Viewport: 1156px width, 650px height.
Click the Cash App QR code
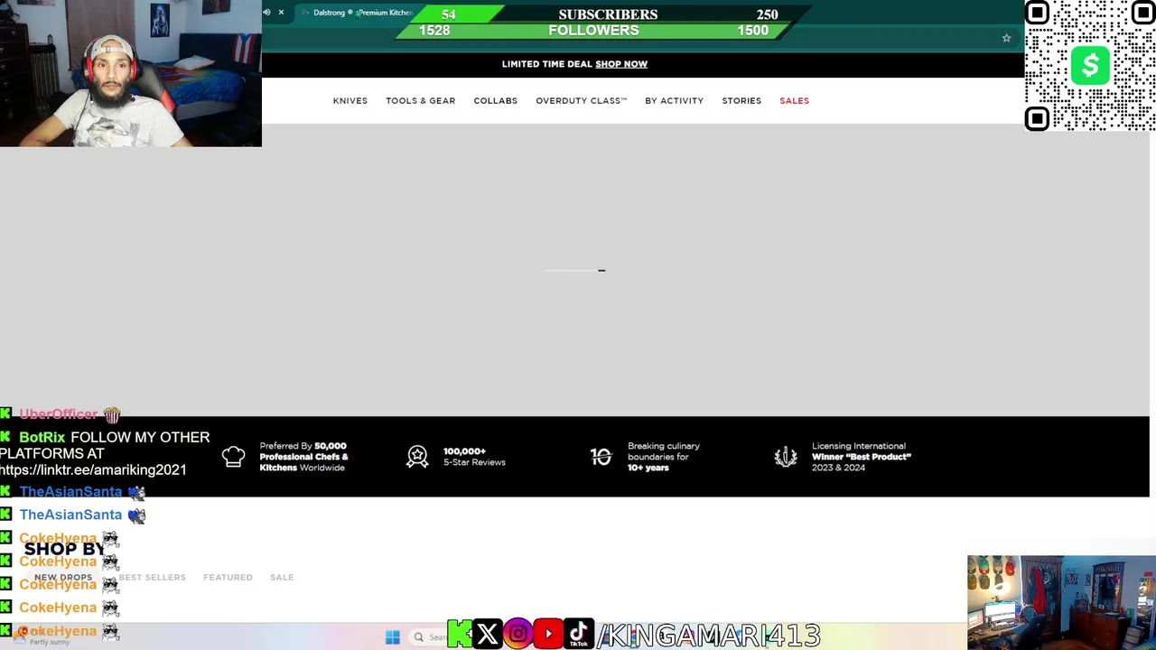1090,66
